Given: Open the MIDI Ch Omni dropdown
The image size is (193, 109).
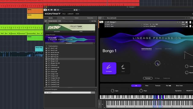Looking at the screenshot, I should coord(124,26).
